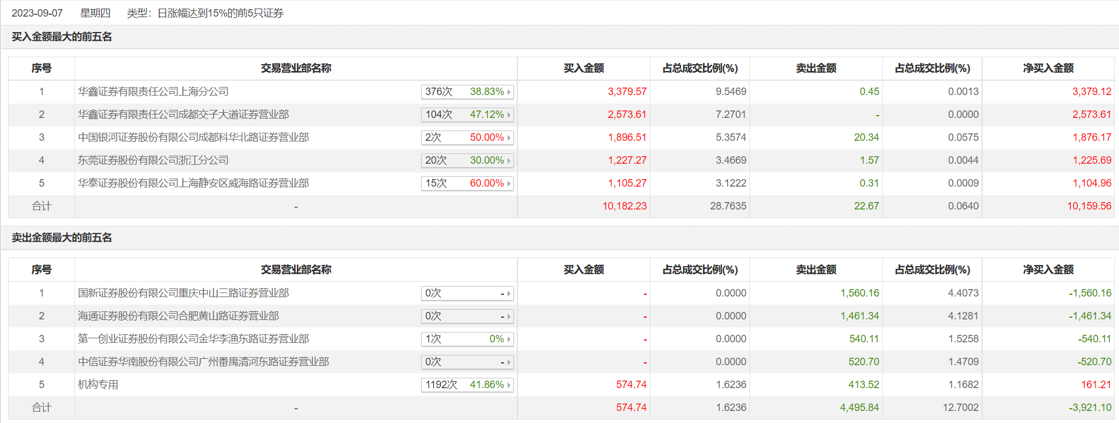Open the 1次 0% stats dropdown
This screenshot has width=1119, height=423.
click(x=467, y=339)
